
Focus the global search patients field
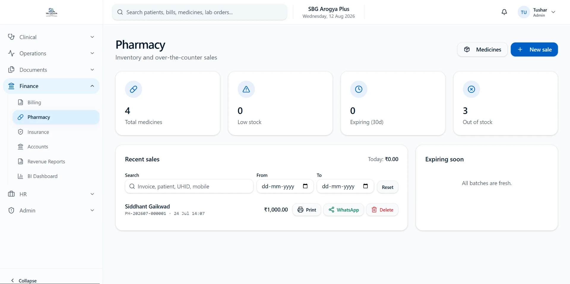click(x=199, y=12)
